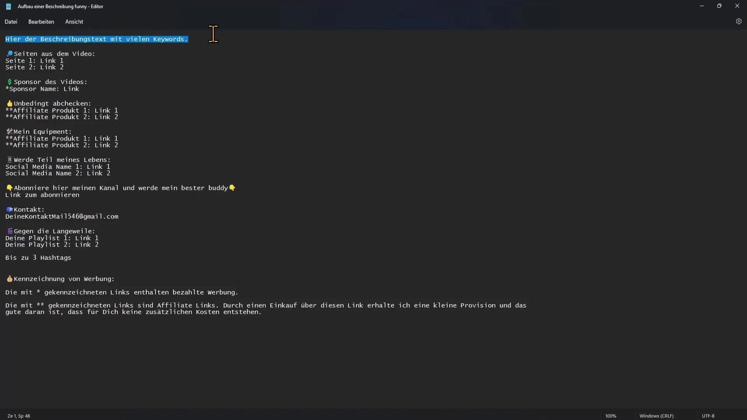Open Notepad settings gear icon

coord(738,21)
